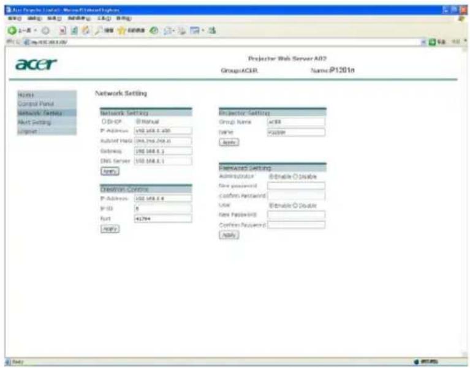Click Apply under Crestron Control section

coord(110,229)
